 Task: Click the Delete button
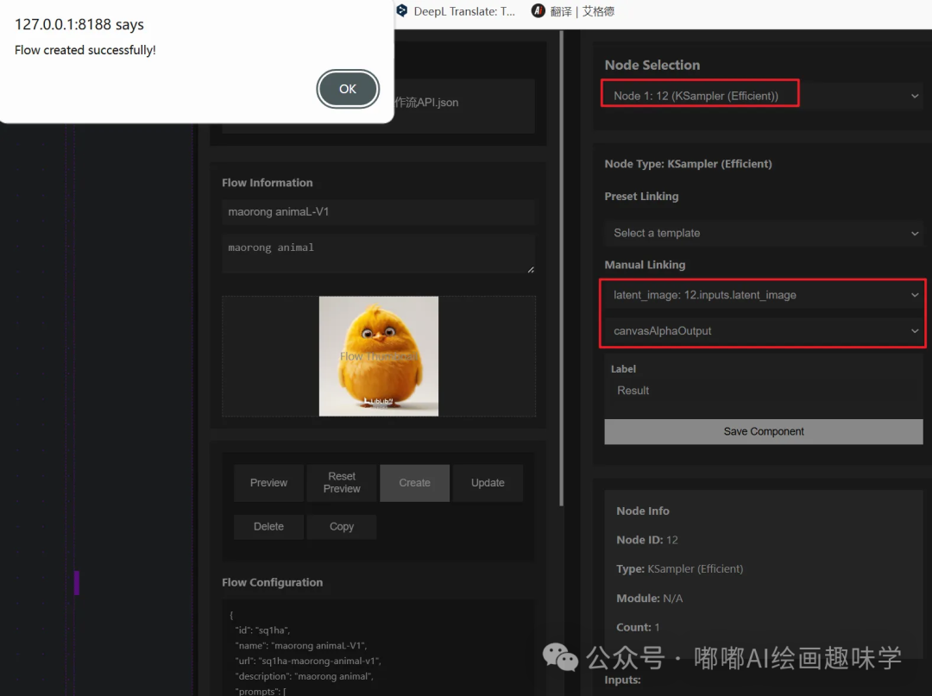pos(268,527)
